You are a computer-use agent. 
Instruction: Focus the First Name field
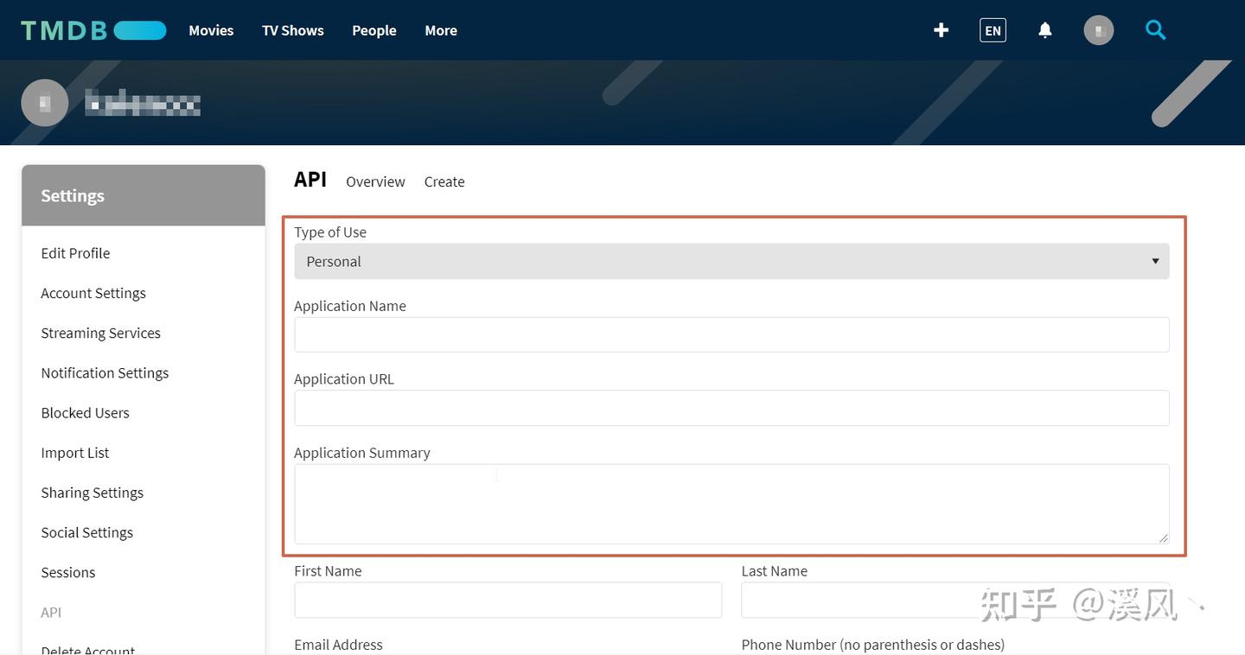point(508,600)
